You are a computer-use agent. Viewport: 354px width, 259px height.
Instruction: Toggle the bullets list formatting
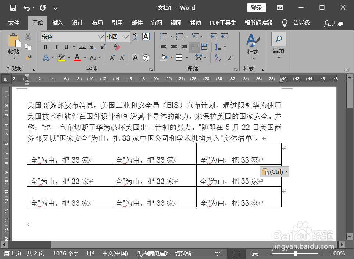point(163,36)
